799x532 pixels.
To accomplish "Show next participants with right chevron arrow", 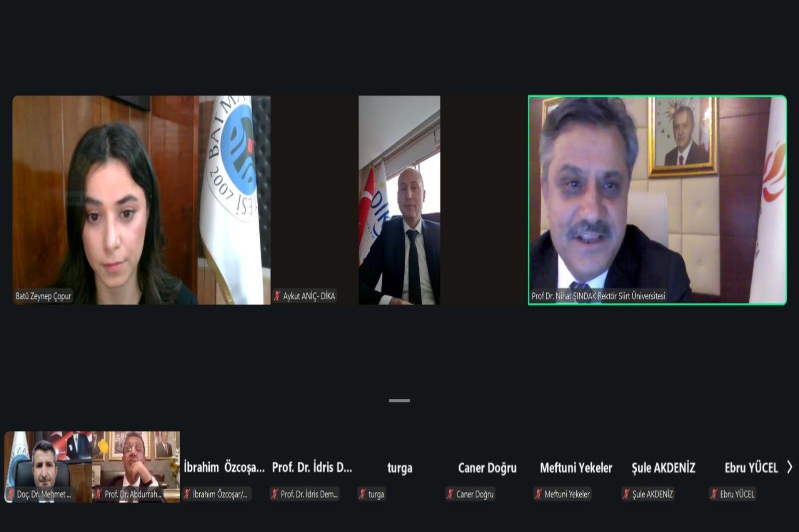I will click(790, 467).
